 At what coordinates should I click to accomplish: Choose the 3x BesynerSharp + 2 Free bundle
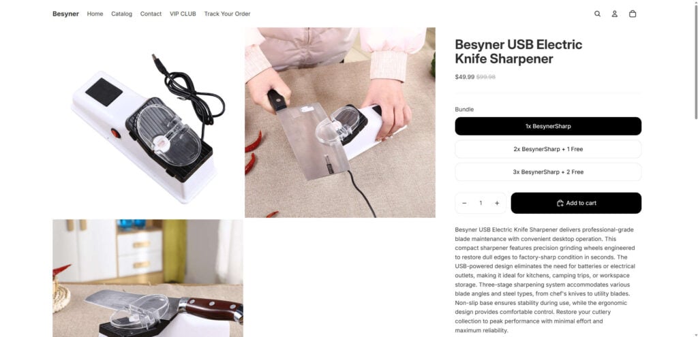click(548, 172)
